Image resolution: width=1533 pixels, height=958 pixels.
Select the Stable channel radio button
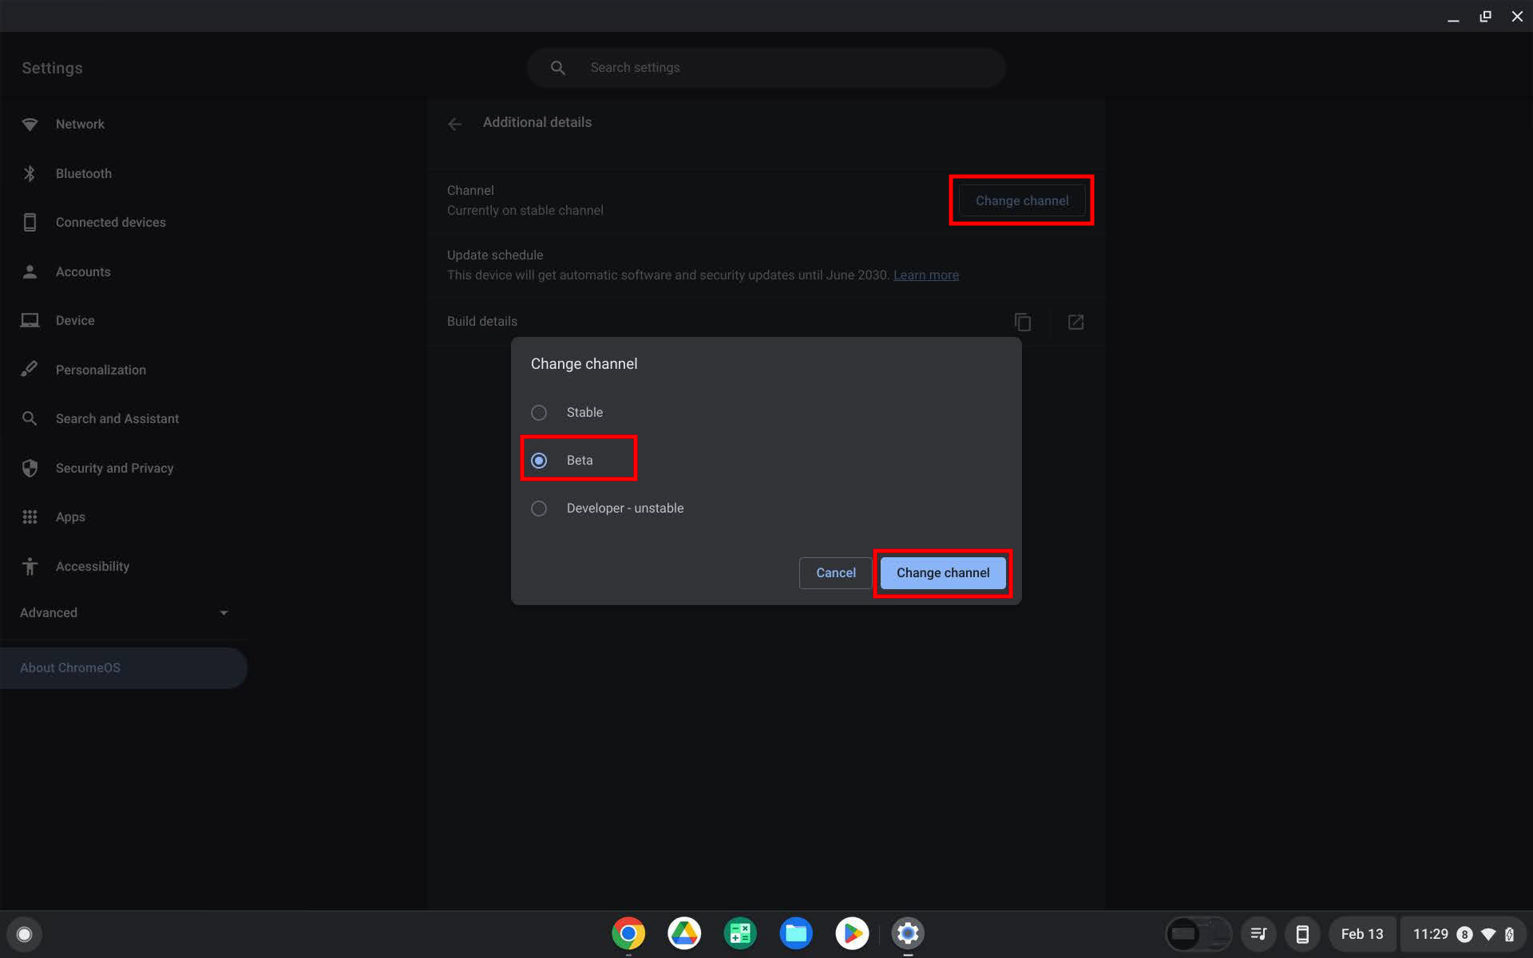pyautogui.click(x=539, y=412)
